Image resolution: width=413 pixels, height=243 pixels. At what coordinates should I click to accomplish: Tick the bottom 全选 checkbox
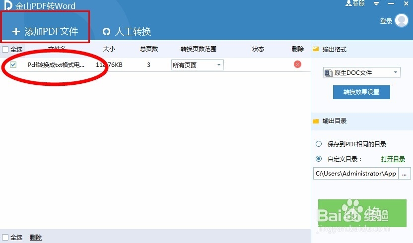[x=5, y=237]
